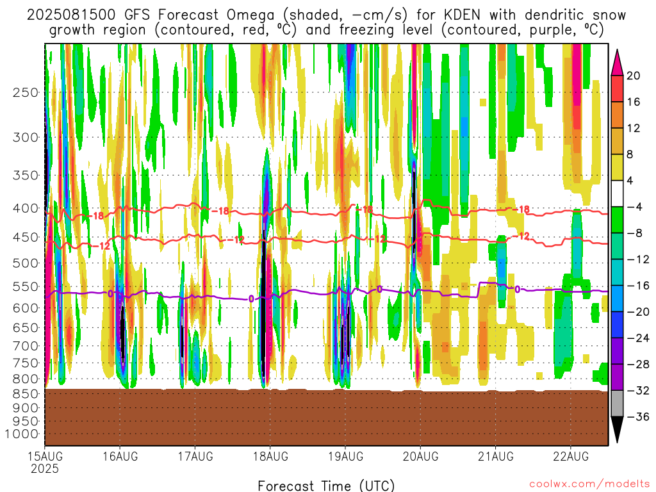Click the 20 value on the colorbar
The image size is (656, 492).
(634, 76)
